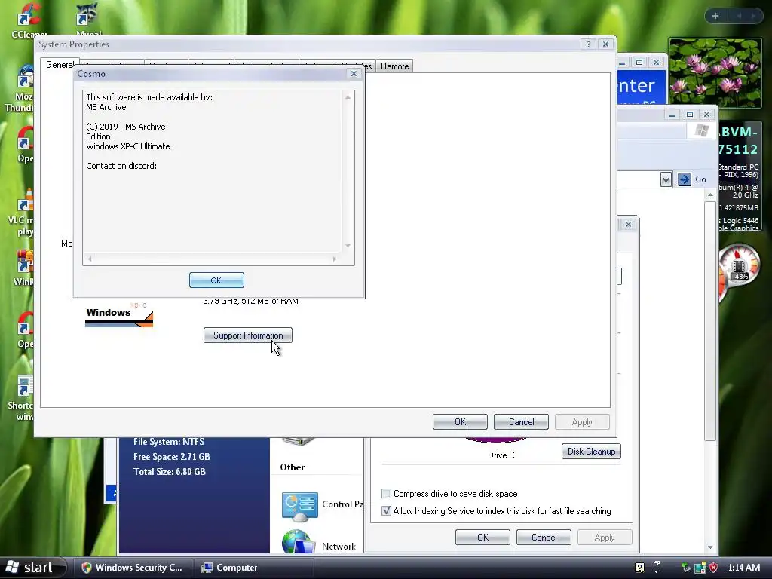Screen dimensions: 772x579
Task: Click the Cosmo text box scroll-down arrow
Action: [348, 245]
